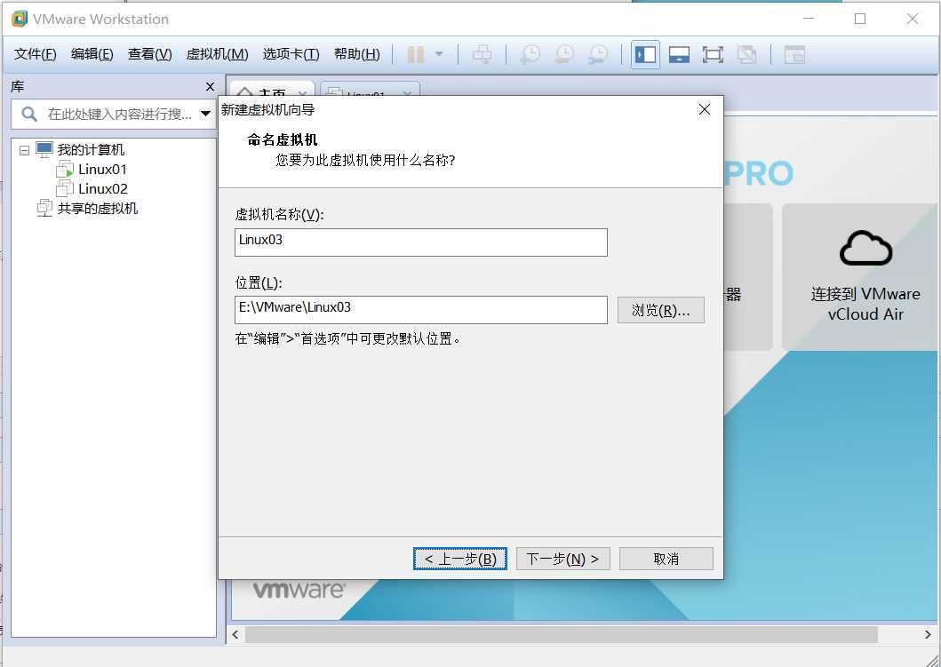Open the snapshot manager wrench-clock icon
This screenshot has height=667, width=941.
point(598,54)
